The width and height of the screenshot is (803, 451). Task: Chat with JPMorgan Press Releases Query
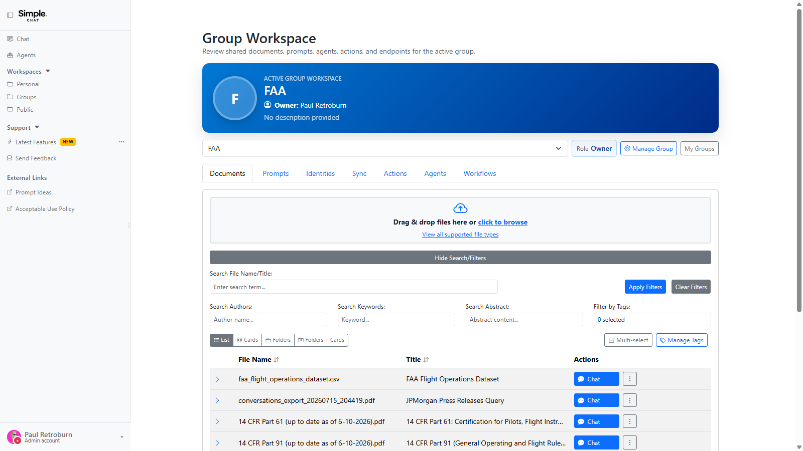[x=596, y=400]
